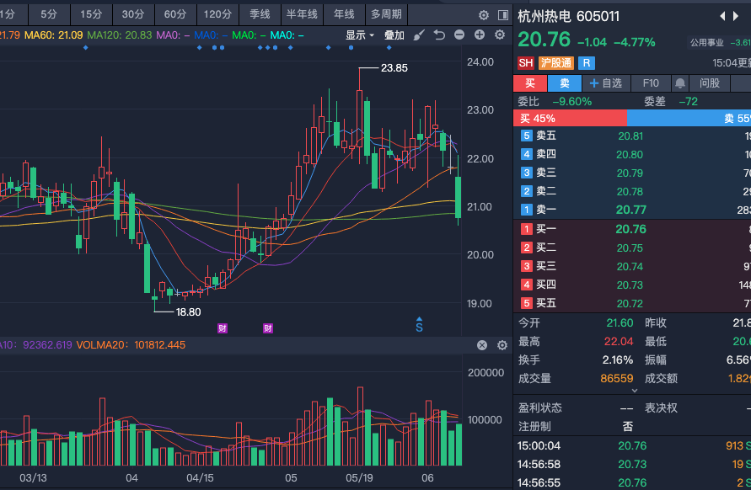The image size is (751, 490).
Task: Click stock name 杭州热电 605011
Action: 569,16
